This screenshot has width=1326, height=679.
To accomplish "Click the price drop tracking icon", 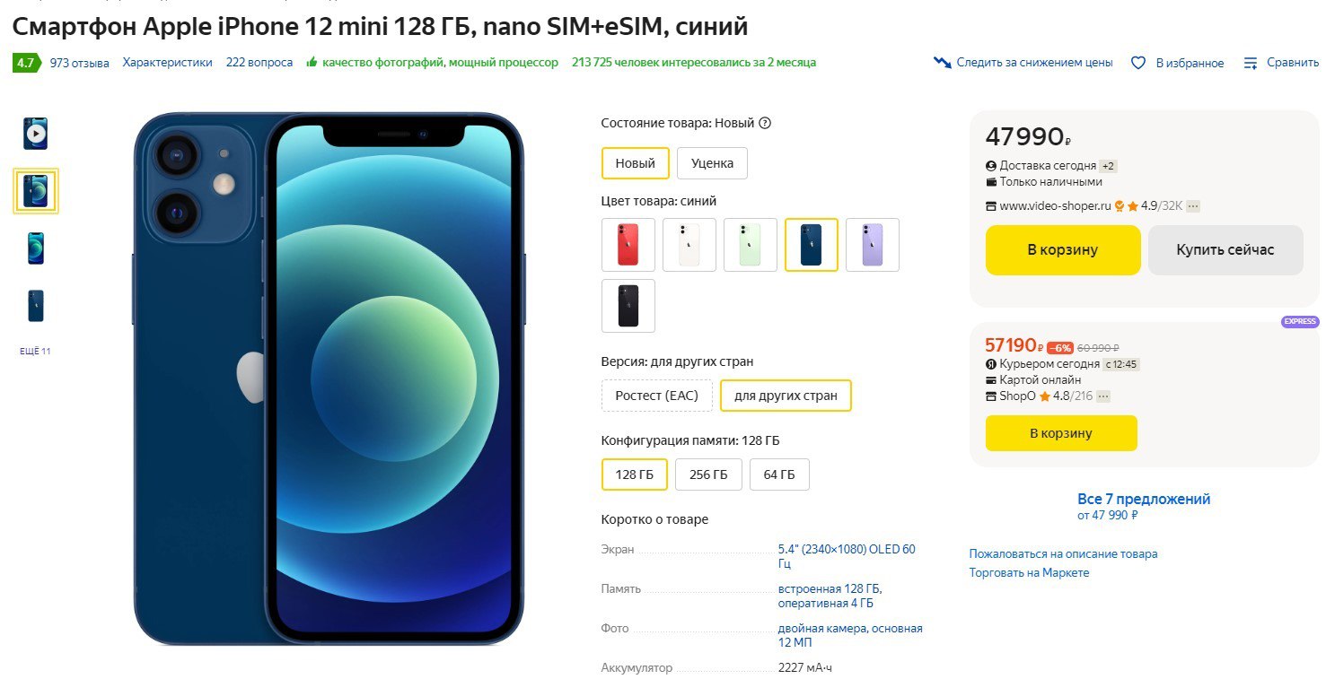I will point(942,63).
